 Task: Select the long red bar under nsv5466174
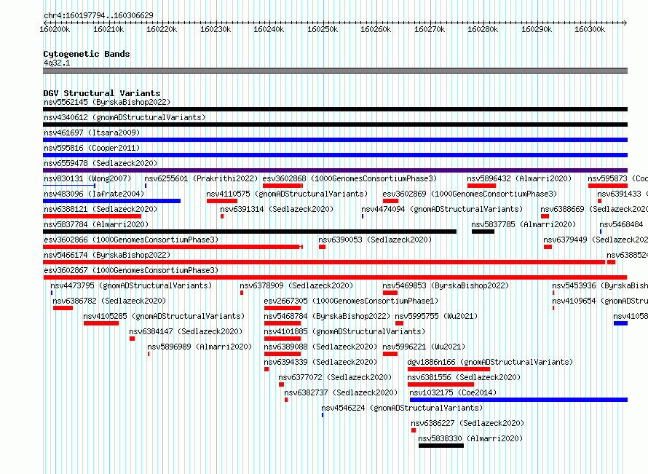click(324, 262)
